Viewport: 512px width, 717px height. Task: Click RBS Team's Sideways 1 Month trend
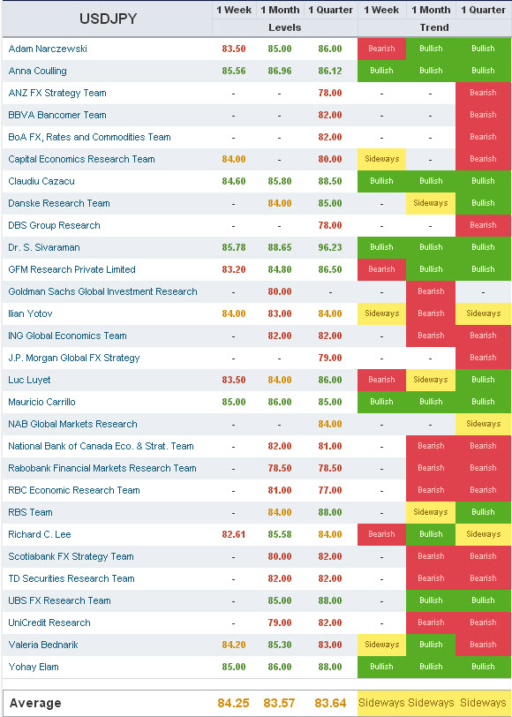click(431, 513)
